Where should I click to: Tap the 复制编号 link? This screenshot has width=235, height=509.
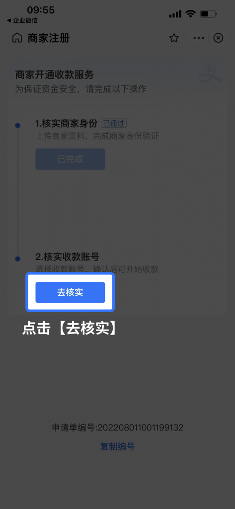click(x=117, y=447)
